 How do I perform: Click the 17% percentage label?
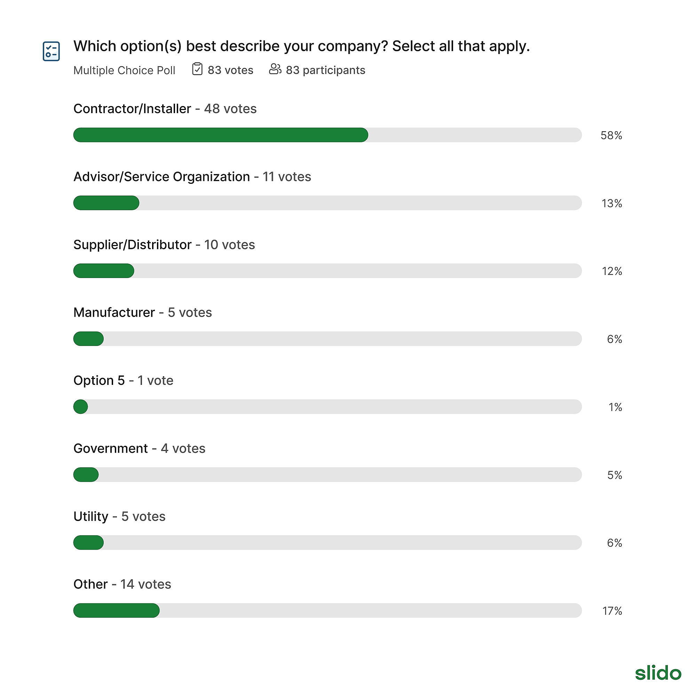612,611
